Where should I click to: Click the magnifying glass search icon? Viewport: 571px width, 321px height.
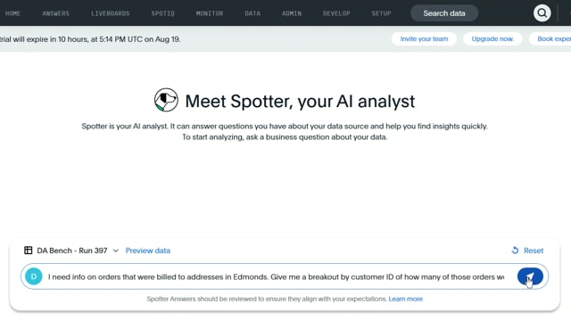542,13
